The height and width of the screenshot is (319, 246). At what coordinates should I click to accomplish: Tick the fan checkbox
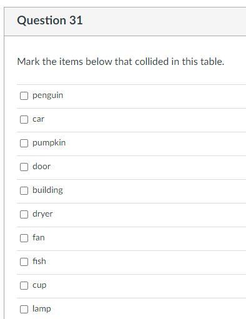pos(24,238)
